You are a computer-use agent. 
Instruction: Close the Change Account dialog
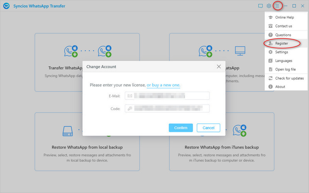219,67
